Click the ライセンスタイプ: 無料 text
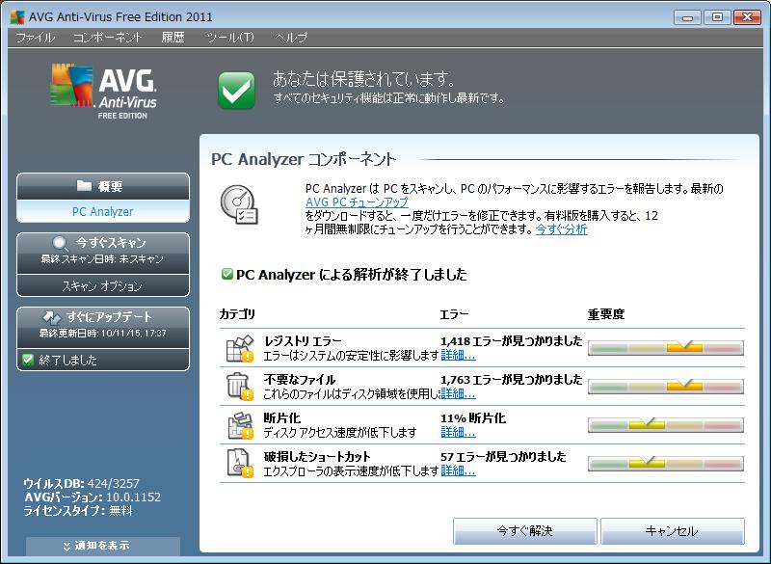Viewport: 771px width, 564px height. [78, 511]
